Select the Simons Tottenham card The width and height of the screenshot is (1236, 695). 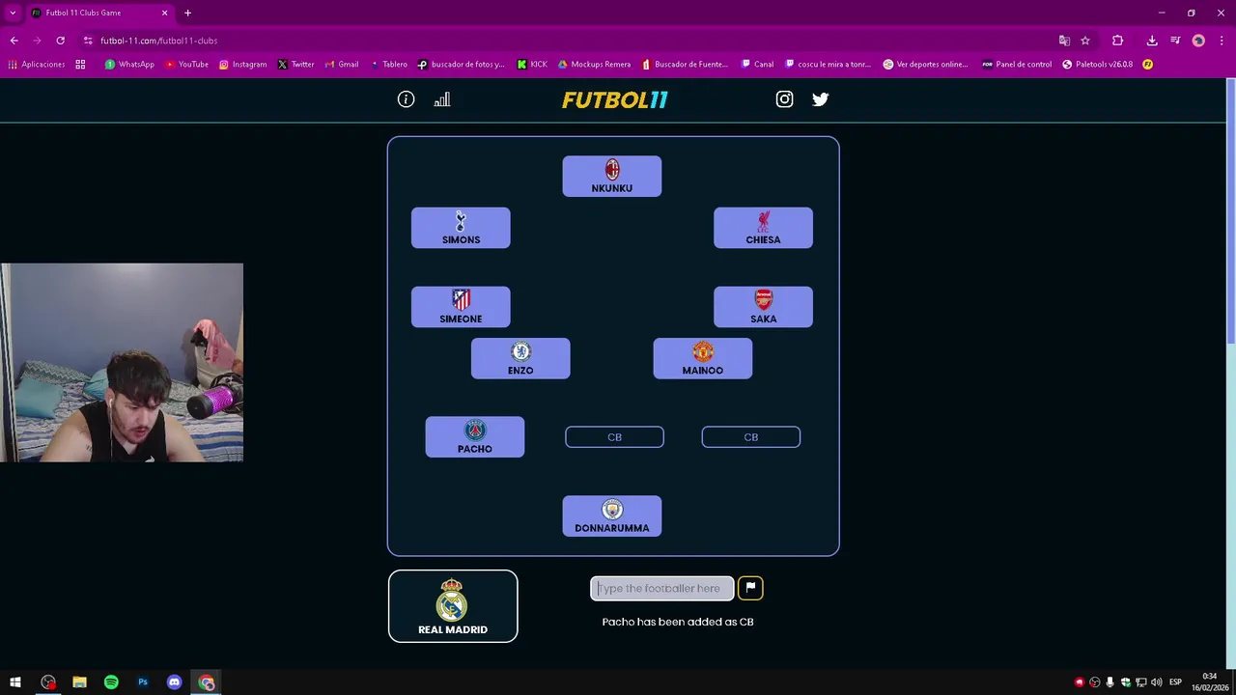tap(461, 228)
